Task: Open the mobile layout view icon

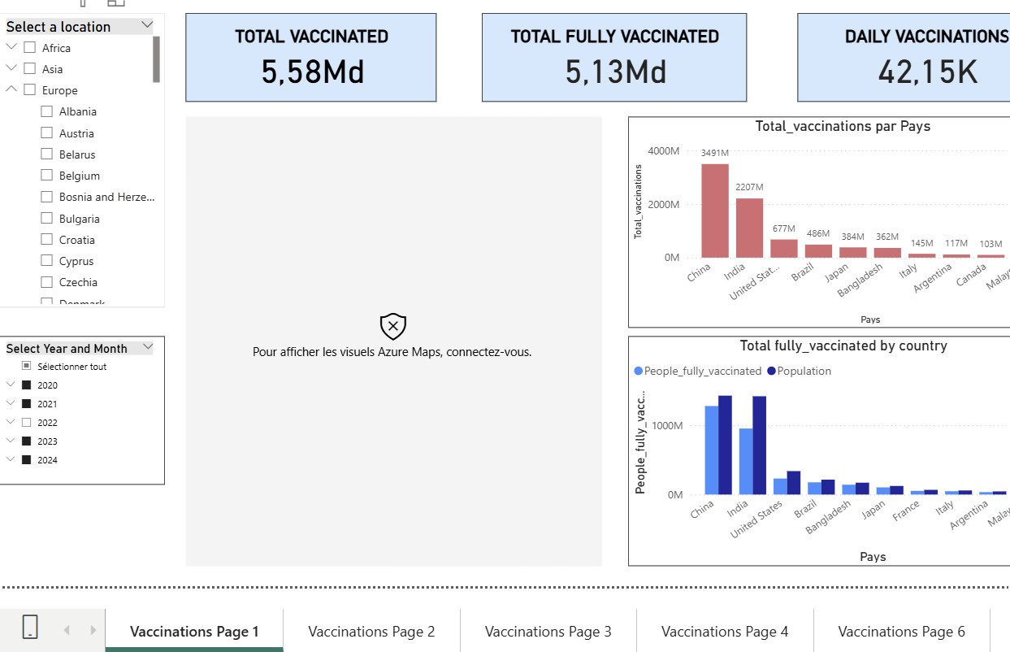Action: (x=82, y=3)
